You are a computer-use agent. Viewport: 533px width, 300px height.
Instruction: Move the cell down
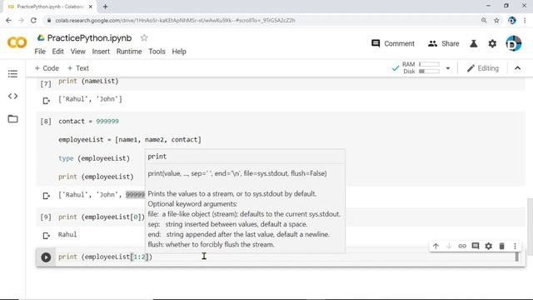449,246
